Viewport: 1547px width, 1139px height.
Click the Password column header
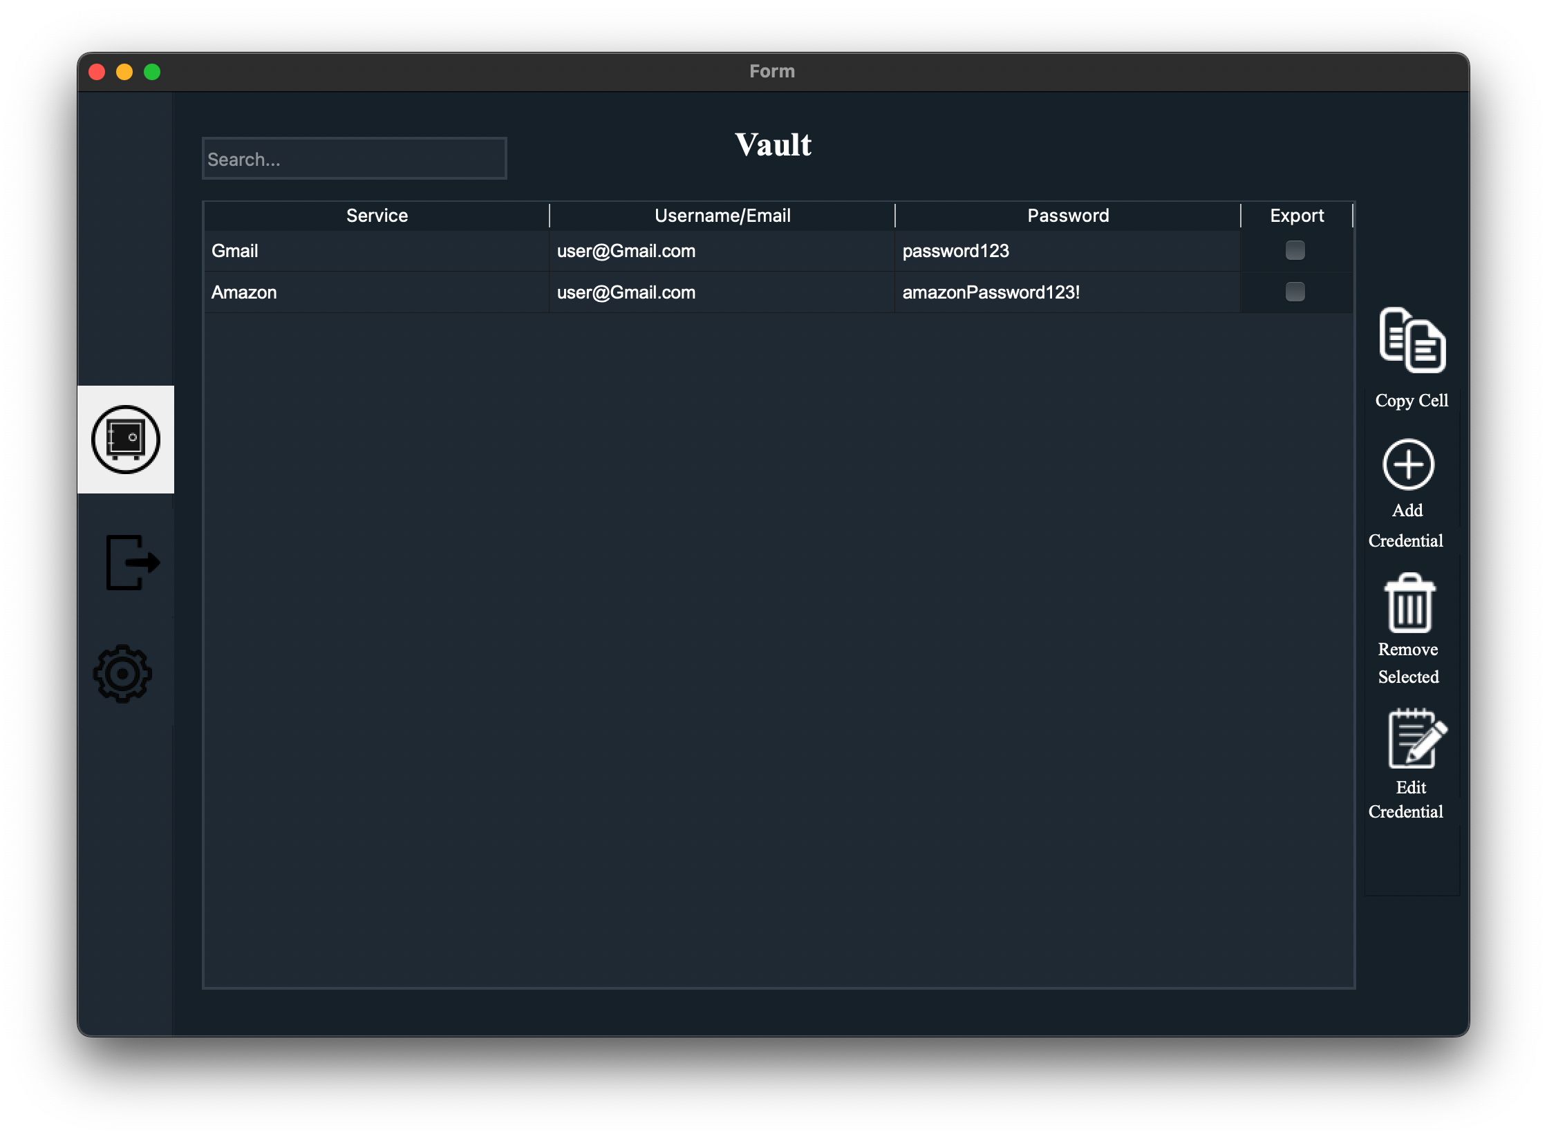pyautogui.click(x=1067, y=216)
